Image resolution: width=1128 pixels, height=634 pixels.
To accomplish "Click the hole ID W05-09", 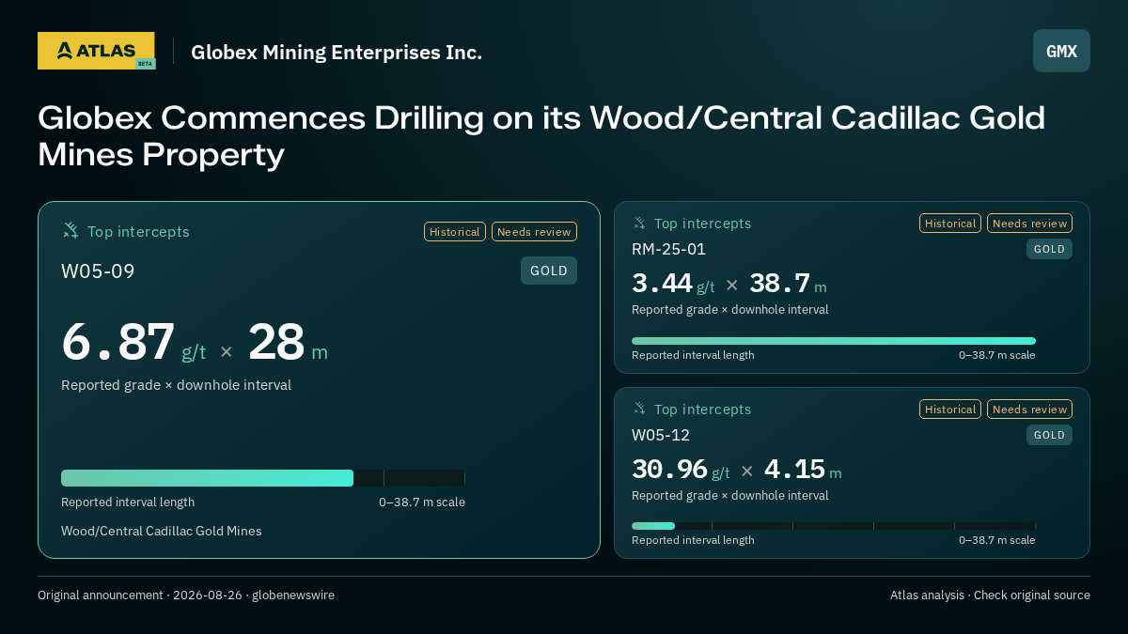I will point(98,271).
